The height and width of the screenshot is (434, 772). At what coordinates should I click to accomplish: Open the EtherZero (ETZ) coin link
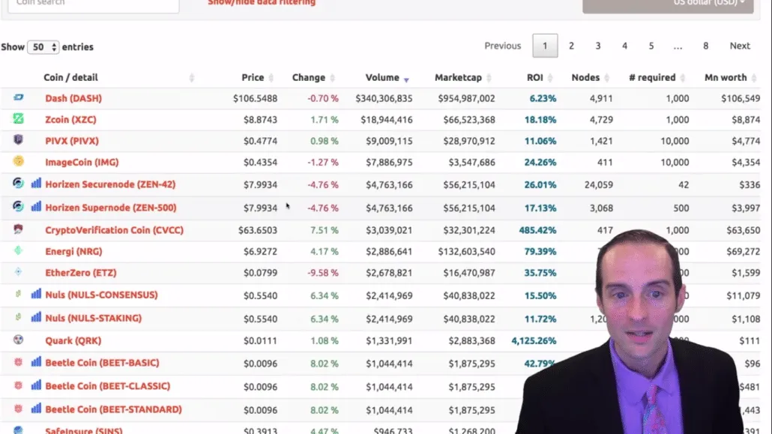pos(81,272)
